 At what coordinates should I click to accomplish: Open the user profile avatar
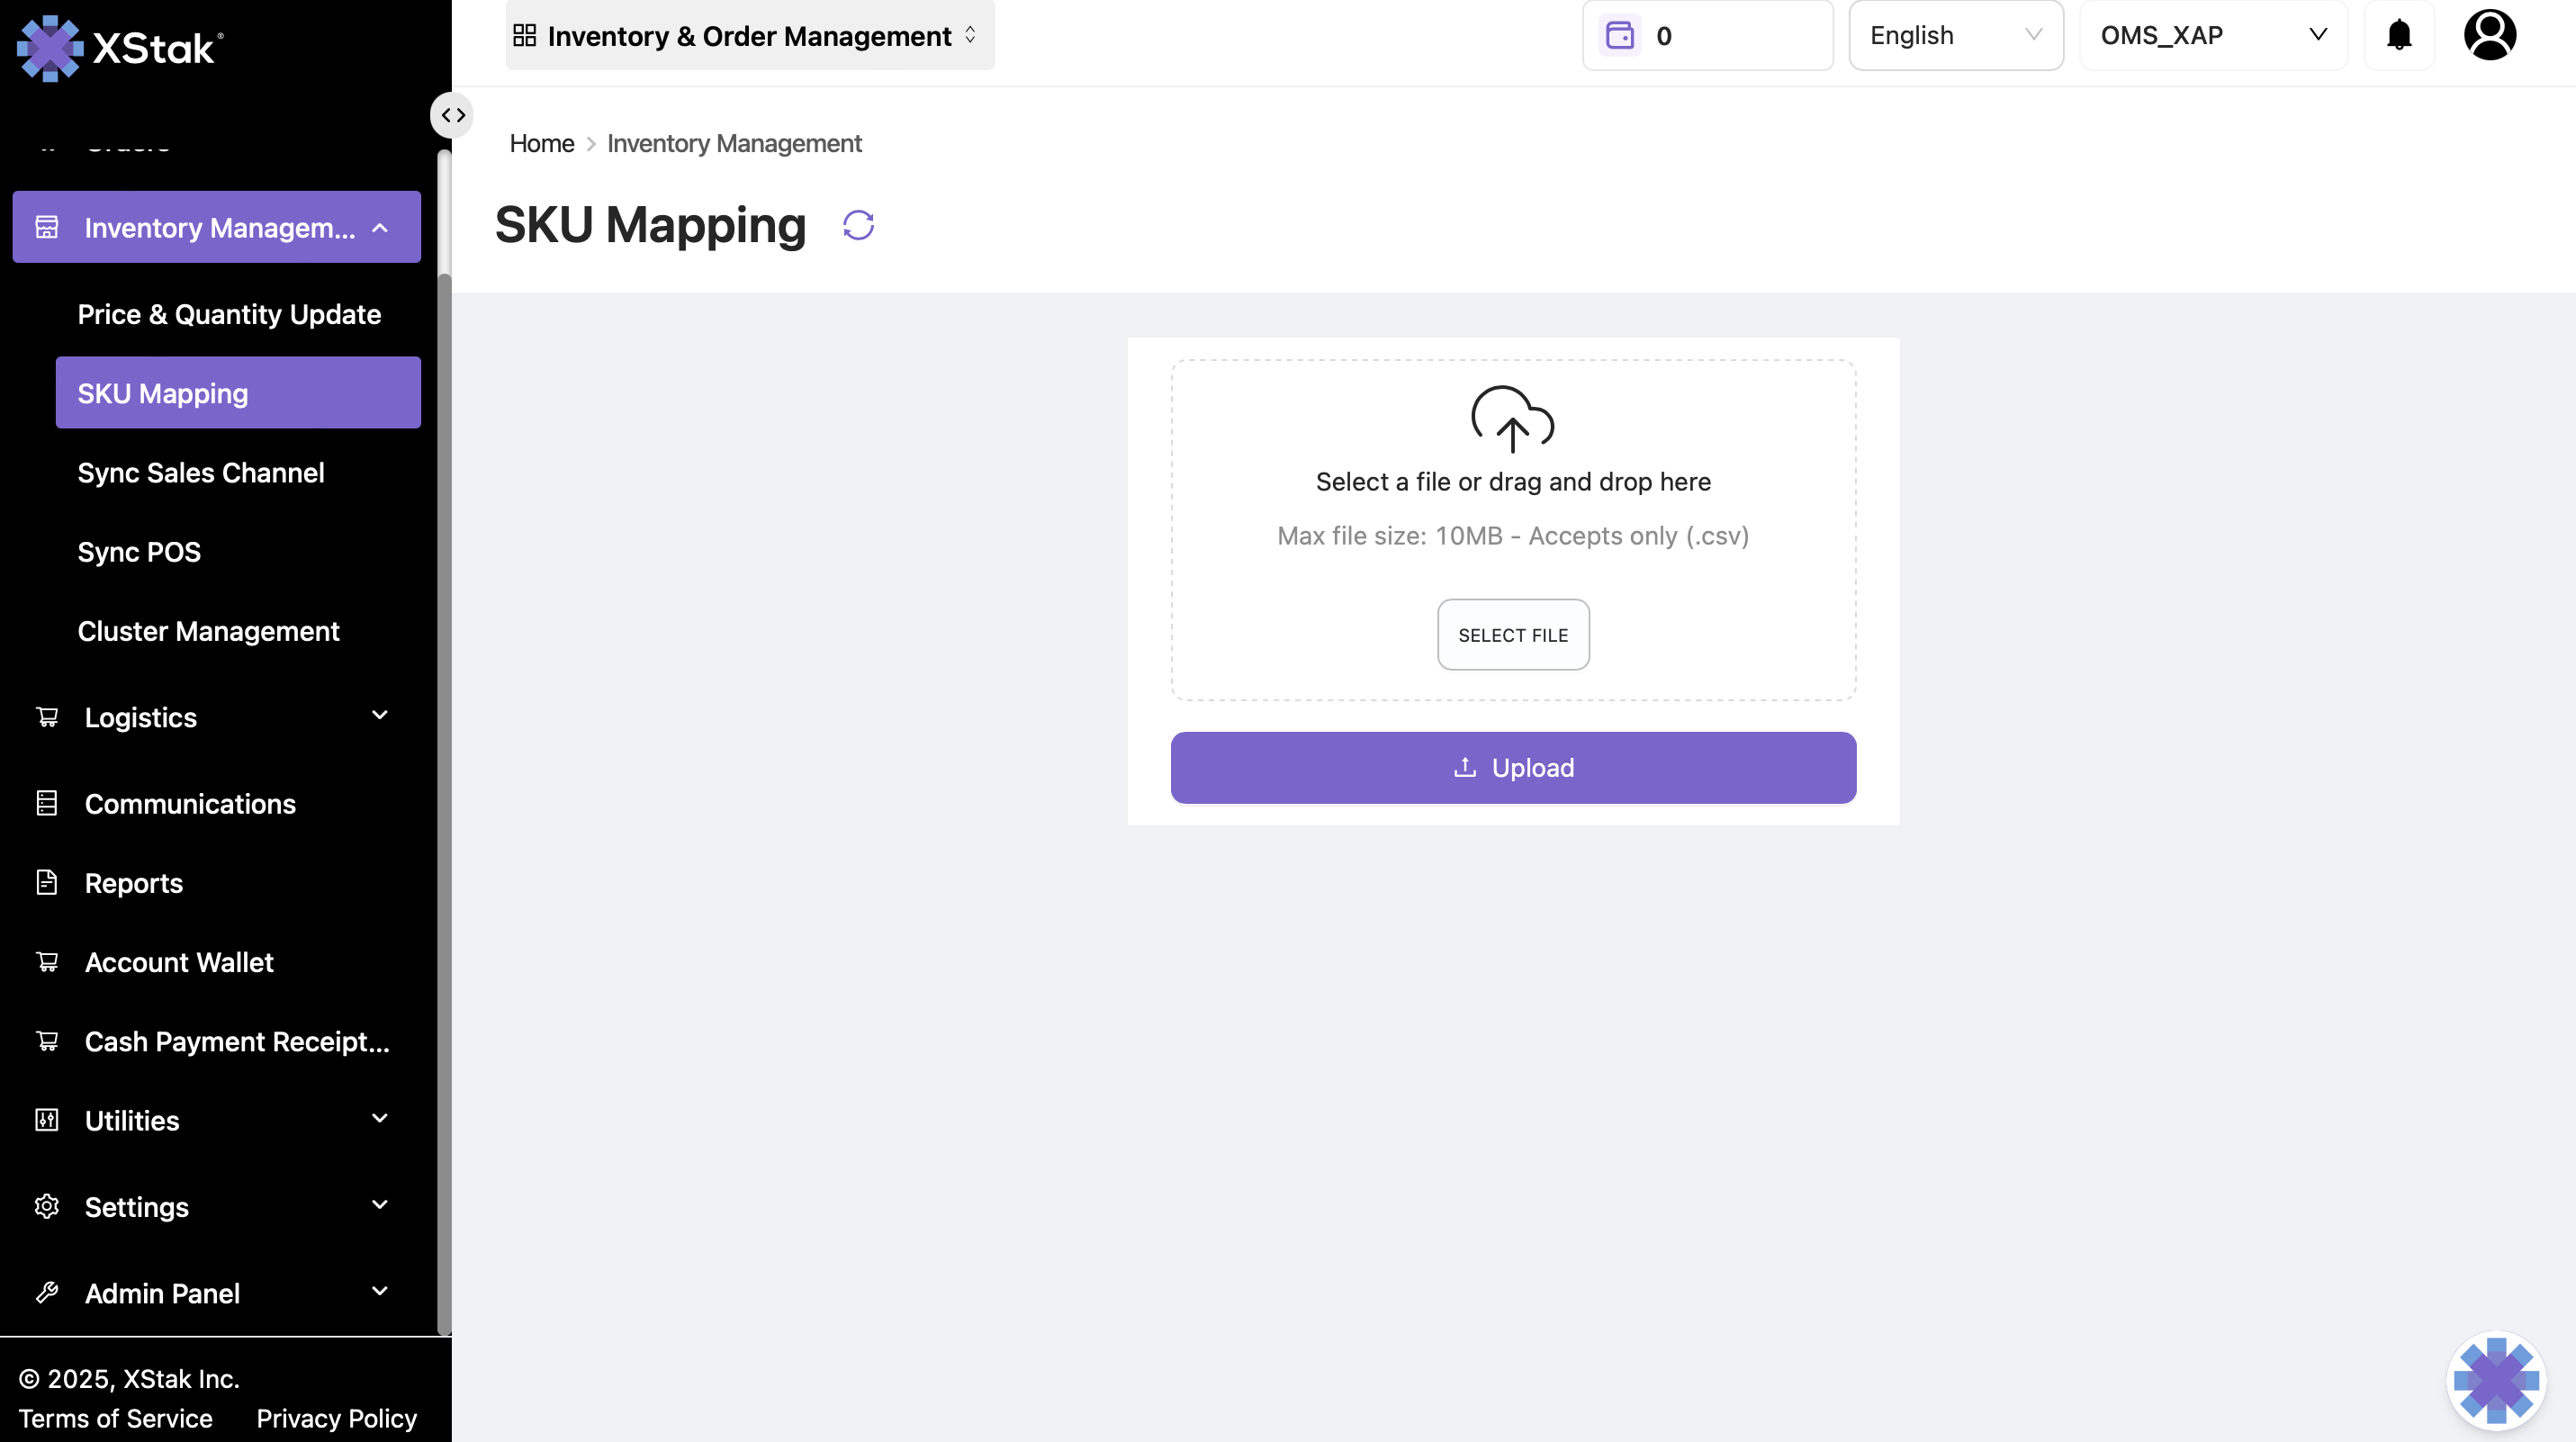pyautogui.click(x=2489, y=36)
